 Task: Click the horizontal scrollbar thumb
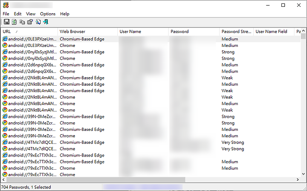[96, 179]
